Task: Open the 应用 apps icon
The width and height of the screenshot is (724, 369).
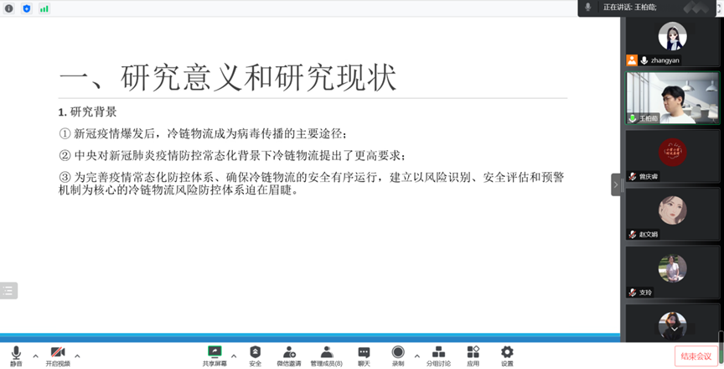Action: [x=473, y=355]
